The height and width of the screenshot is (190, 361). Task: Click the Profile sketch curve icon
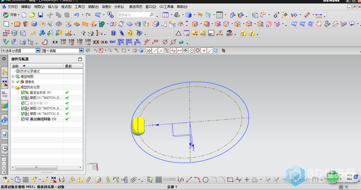pyautogui.click(x=181, y=180)
